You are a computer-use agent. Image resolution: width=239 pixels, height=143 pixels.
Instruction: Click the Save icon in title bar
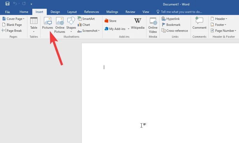click(7, 4)
